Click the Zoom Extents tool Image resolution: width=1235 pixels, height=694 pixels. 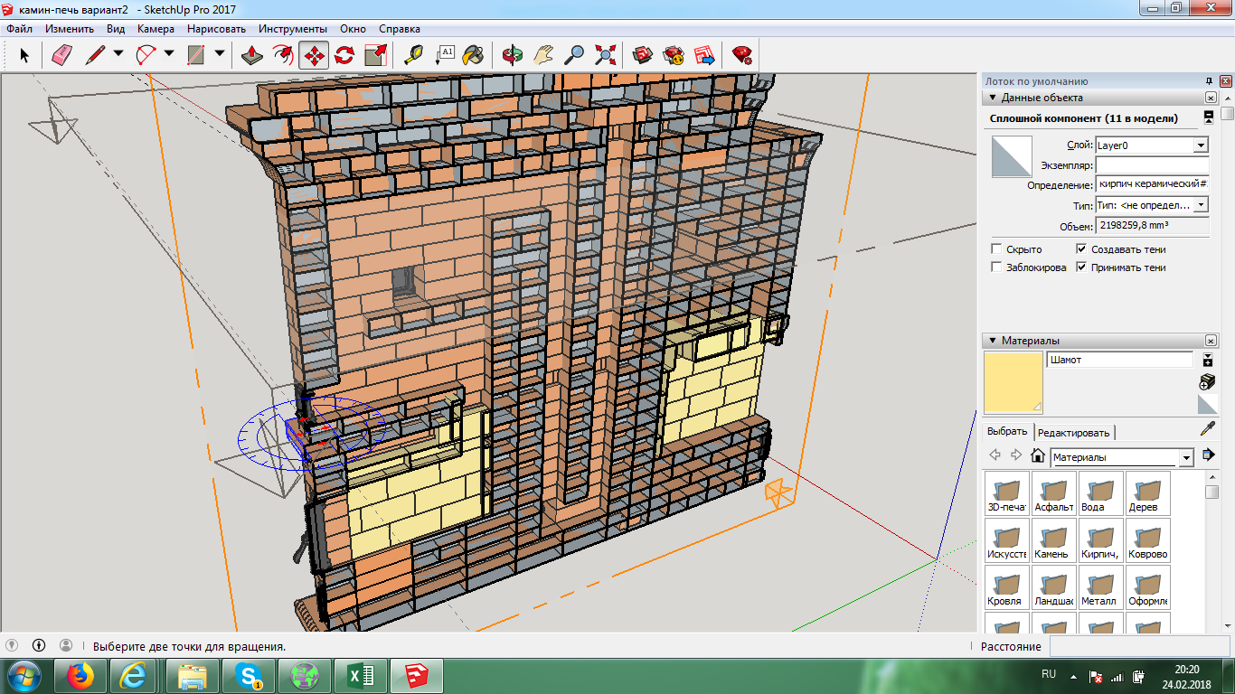coord(605,55)
